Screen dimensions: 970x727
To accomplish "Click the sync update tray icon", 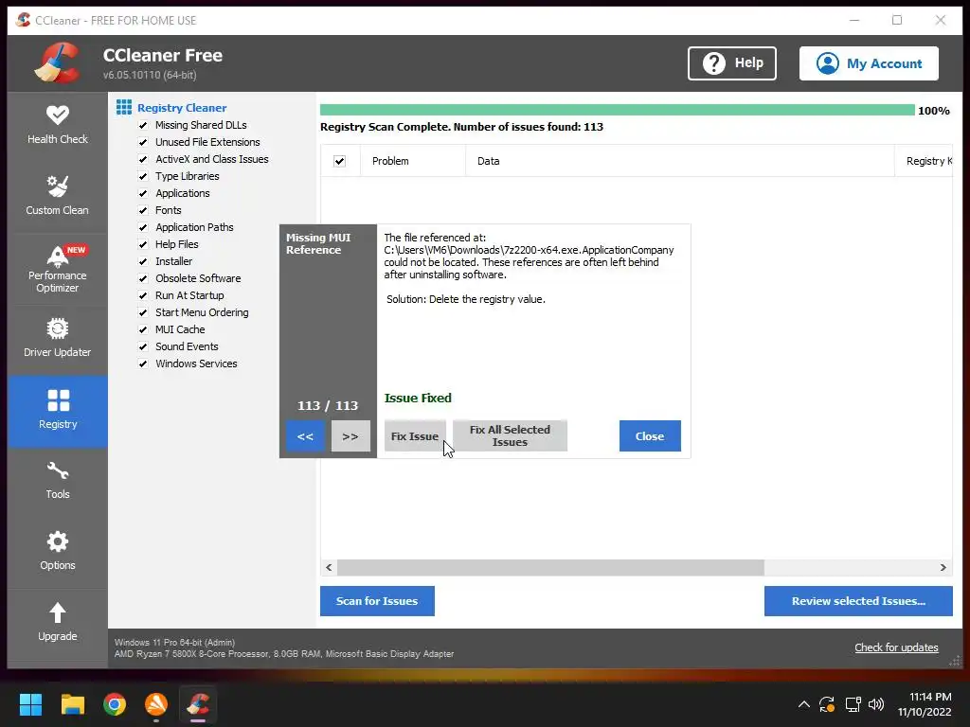I will tap(827, 704).
